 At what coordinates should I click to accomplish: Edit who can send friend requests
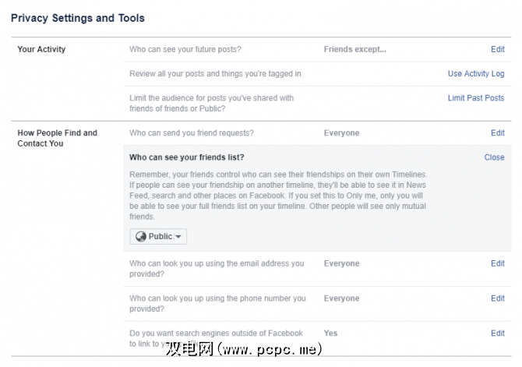[497, 133]
